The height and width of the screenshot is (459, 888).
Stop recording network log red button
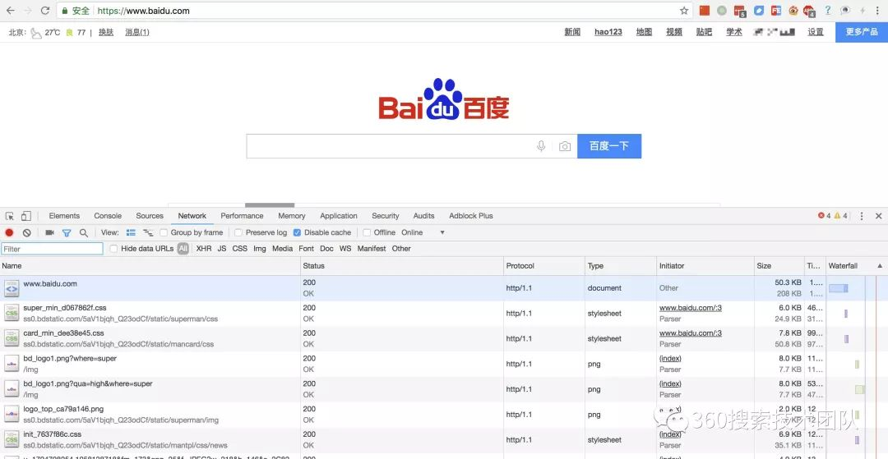pyautogui.click(x=10, y=232)
